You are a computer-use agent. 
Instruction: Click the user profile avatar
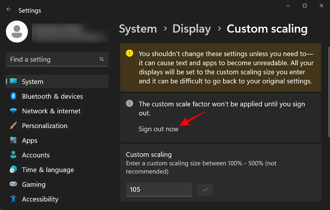coord(17,32)
